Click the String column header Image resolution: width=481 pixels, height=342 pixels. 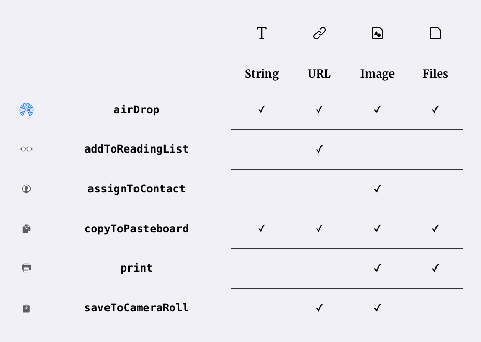262,74
